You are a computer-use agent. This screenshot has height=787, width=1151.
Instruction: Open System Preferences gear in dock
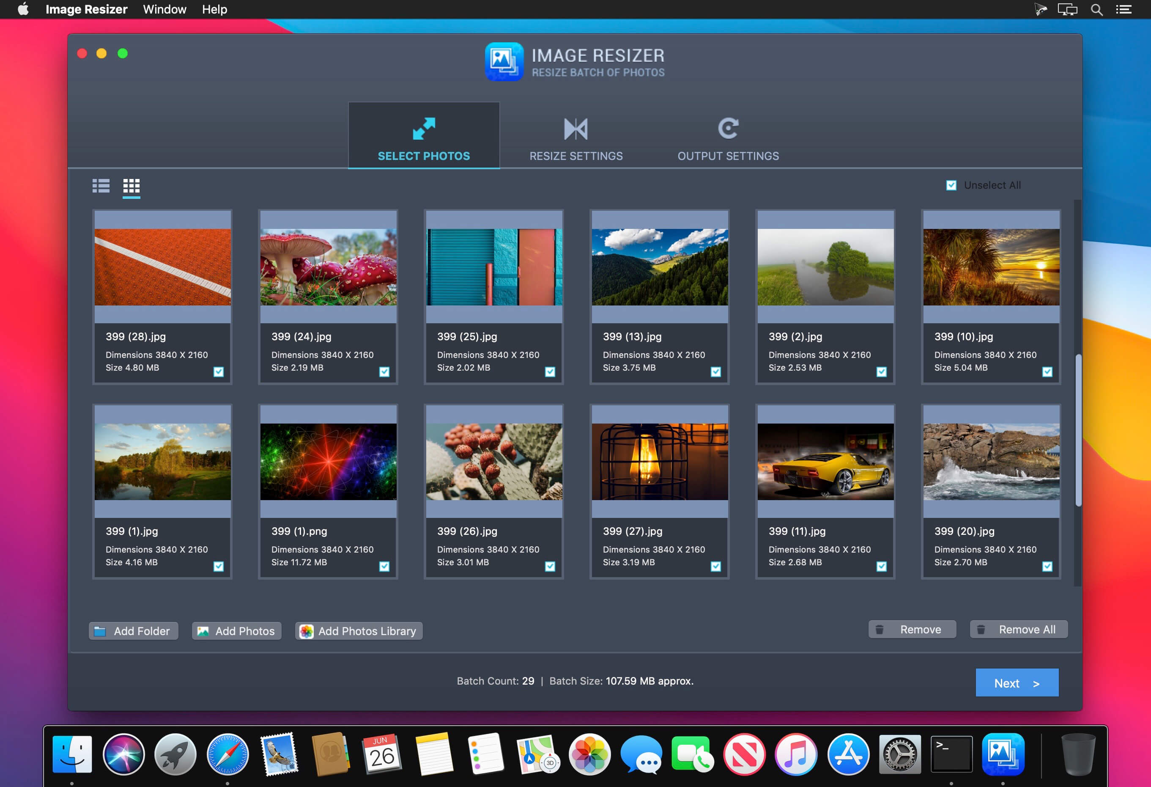[900, 754]
